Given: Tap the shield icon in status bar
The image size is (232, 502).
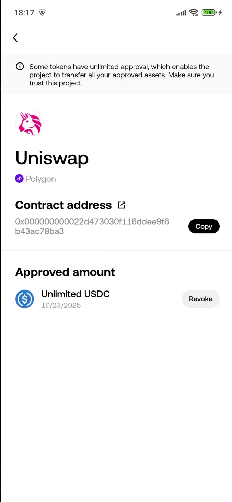Looking at the screenshot, I should coord(42,13).
